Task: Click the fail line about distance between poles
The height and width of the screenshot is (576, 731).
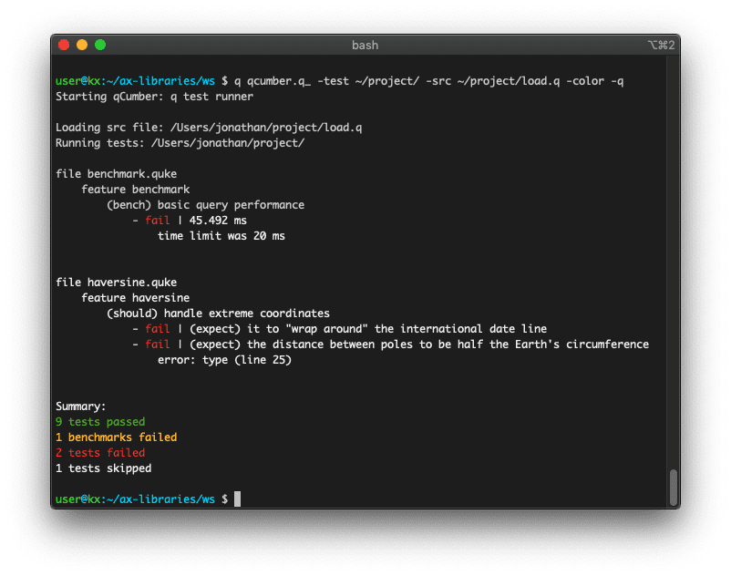Action: pyautogui.click(x=391, y=345)
